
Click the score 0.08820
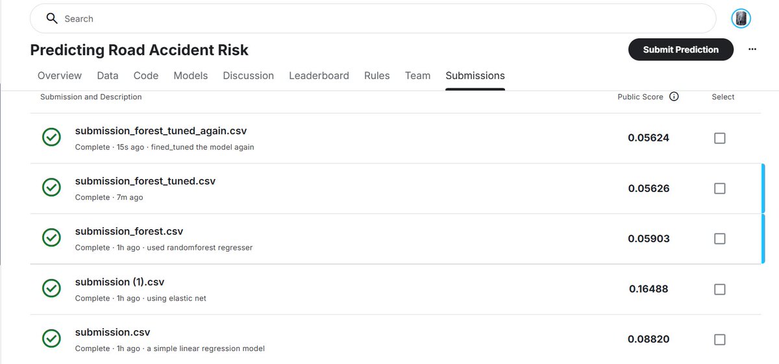point(649,339)
